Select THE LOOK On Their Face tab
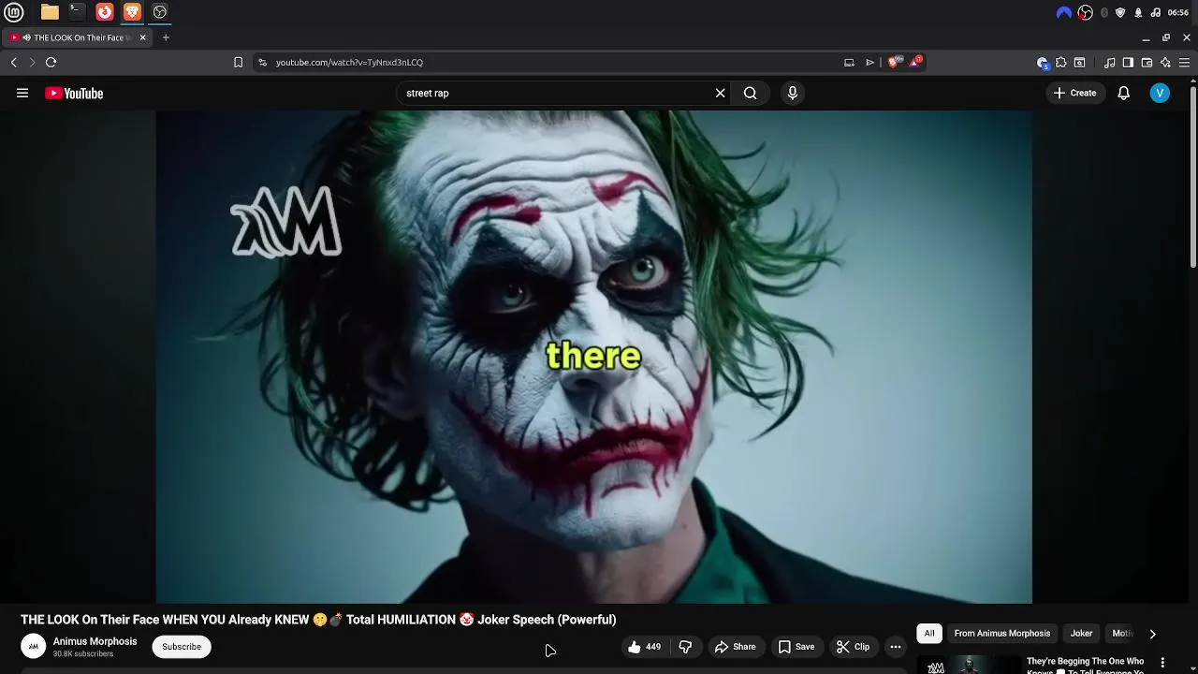 coord(77,37)
